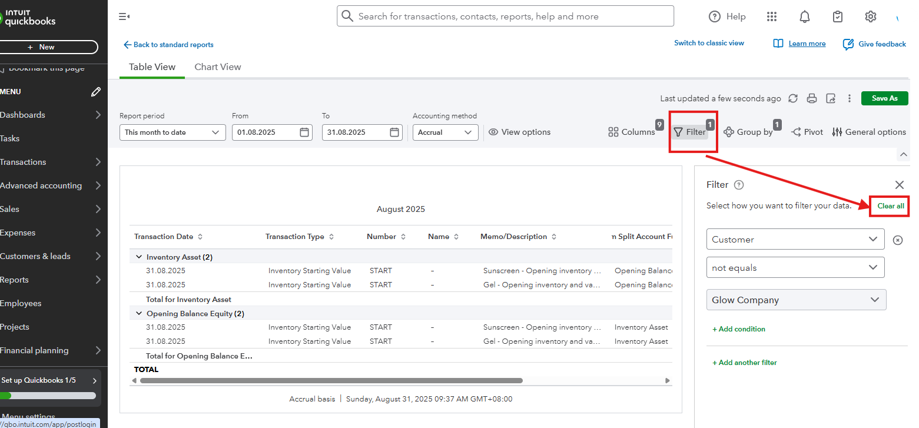
Task: Open View options with eye icon
Action: coord(519,132)
